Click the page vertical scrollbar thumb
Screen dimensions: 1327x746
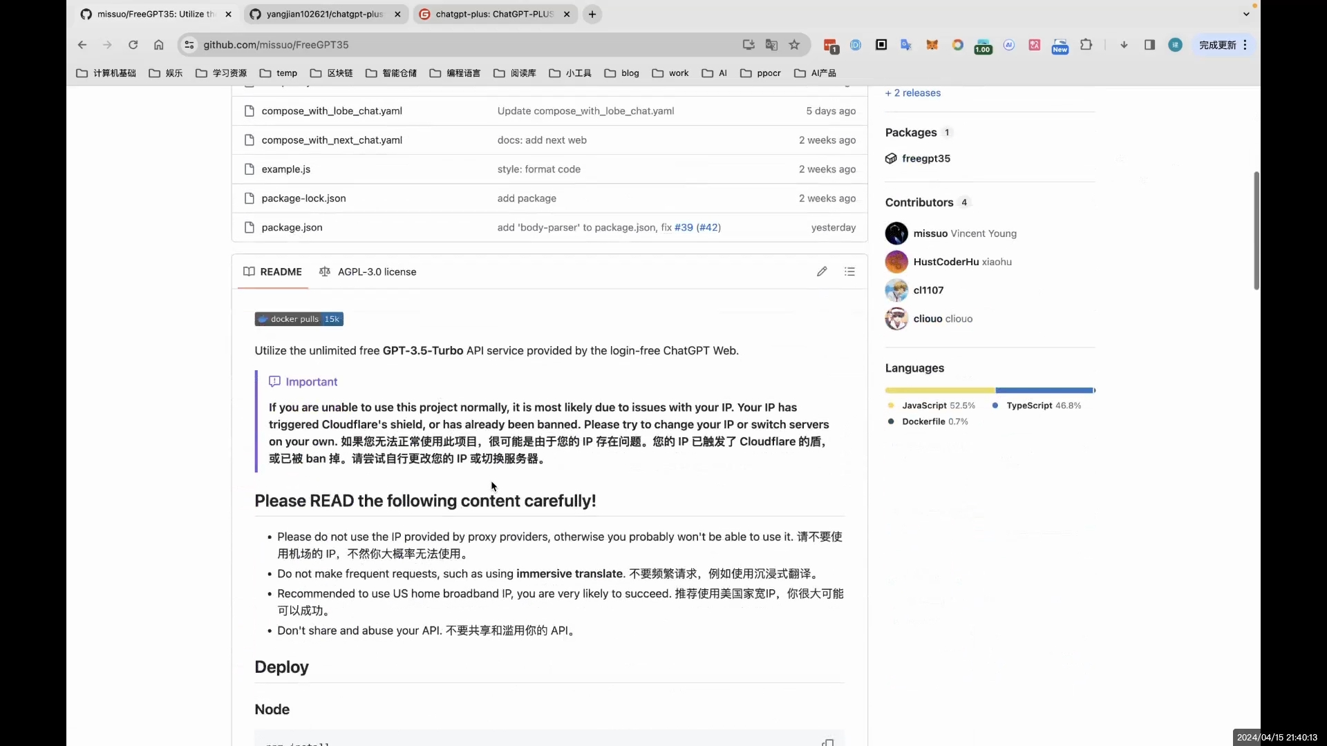click(x=1256, y=230)
